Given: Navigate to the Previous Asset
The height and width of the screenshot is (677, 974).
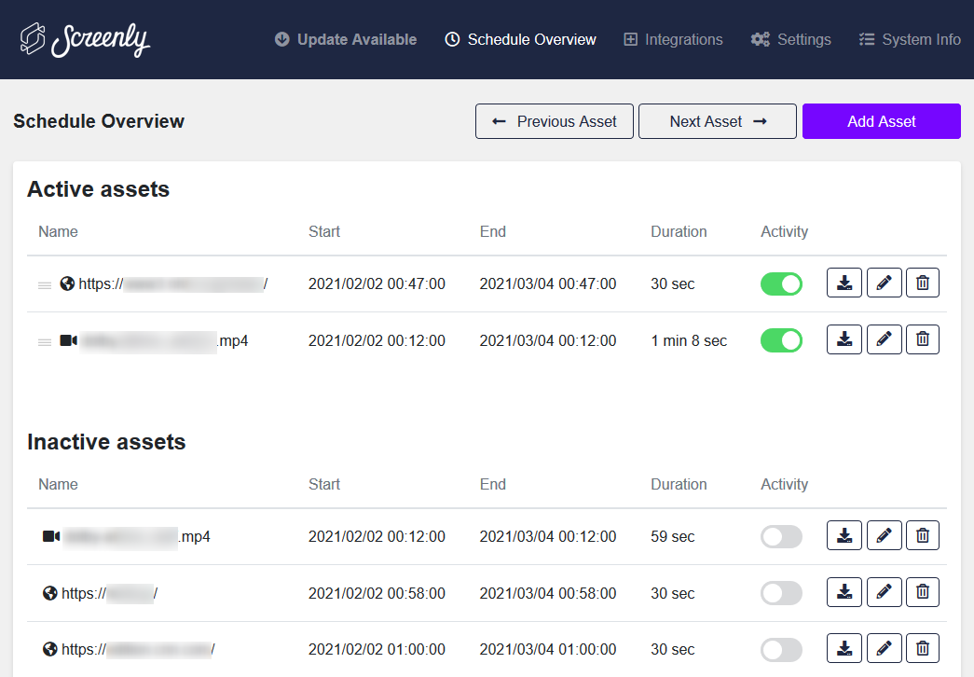Looking at the screenshot, I should [x=554, y=121].
